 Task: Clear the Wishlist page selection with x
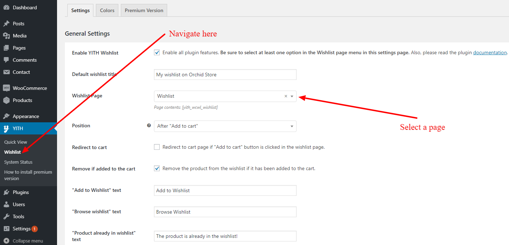[x=286, y=96]
